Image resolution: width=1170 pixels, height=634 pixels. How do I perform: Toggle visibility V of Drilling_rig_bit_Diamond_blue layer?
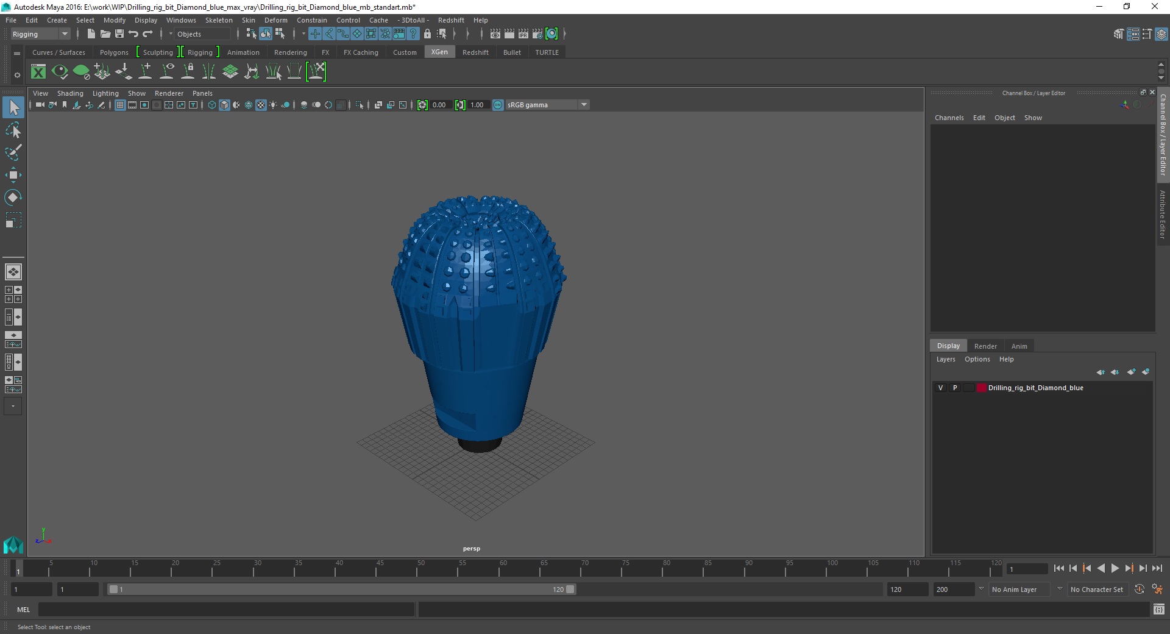click(x=940, y=388)
